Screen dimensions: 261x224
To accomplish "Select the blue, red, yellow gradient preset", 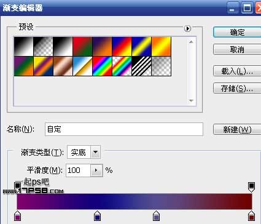I will (122, 46).
